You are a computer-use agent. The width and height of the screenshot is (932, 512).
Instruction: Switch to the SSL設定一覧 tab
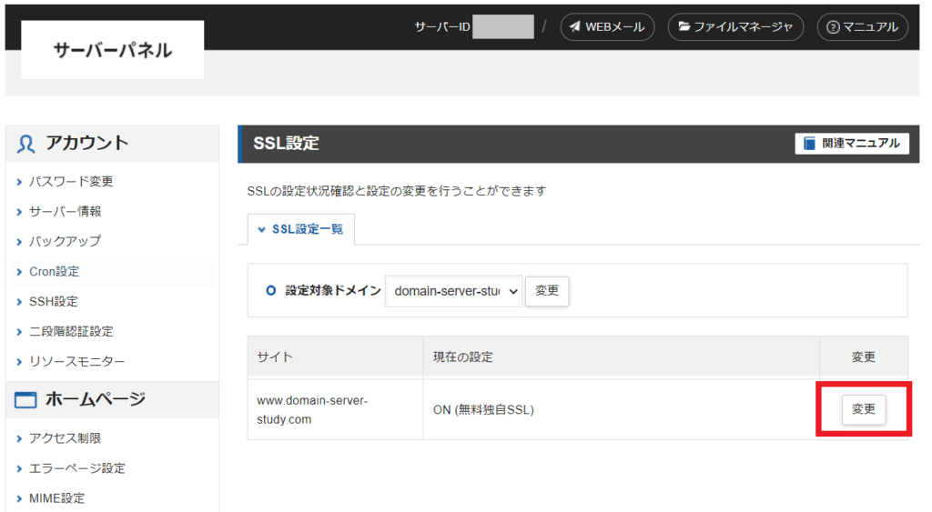[x=301, y=229]
